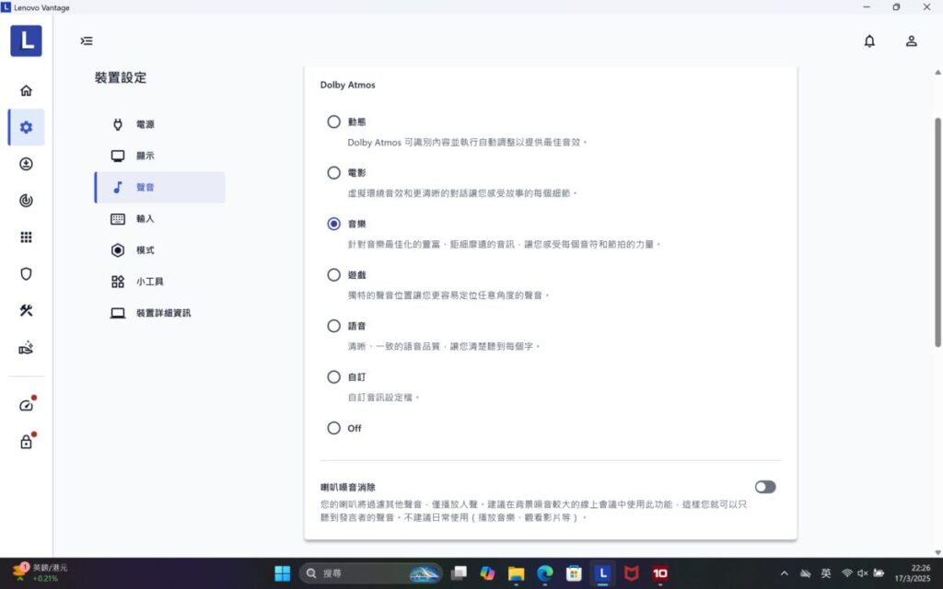Select the 聲音 settings section
The height and width of the screenshot is (589, 943).
159,187
